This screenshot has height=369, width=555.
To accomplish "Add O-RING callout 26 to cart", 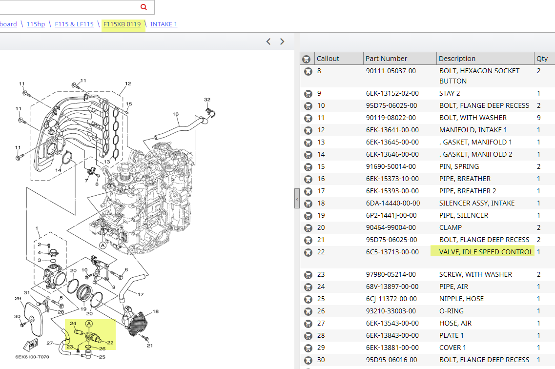I will (308, 312).
